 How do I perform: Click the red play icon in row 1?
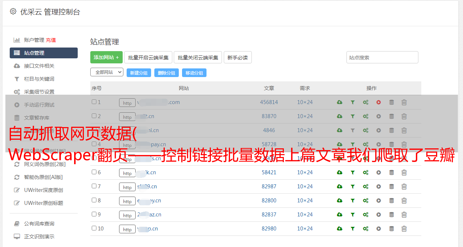pos(378,102)
